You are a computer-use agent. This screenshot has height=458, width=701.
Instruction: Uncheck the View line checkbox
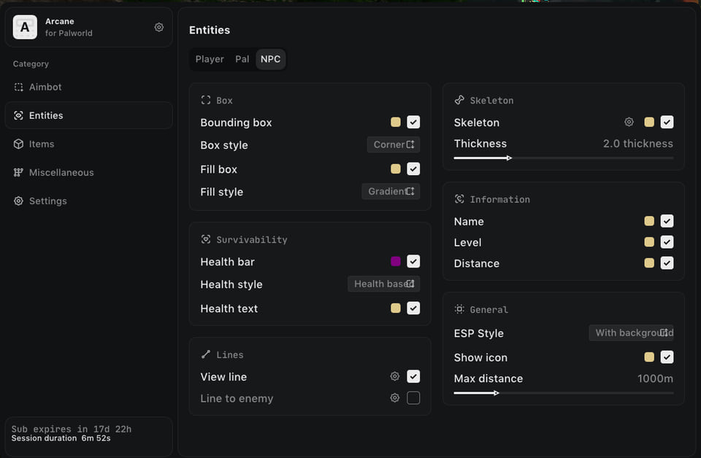coord(413,376)
